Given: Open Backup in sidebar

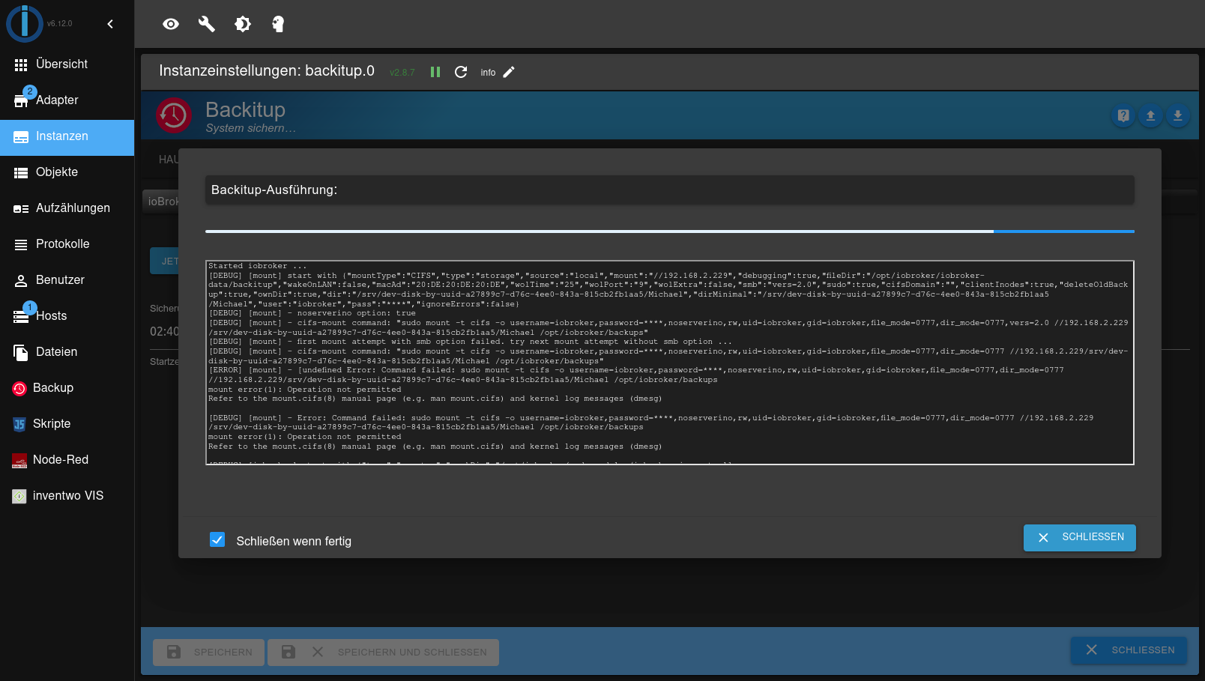Looking at the screenshot, I should point(67,388).
